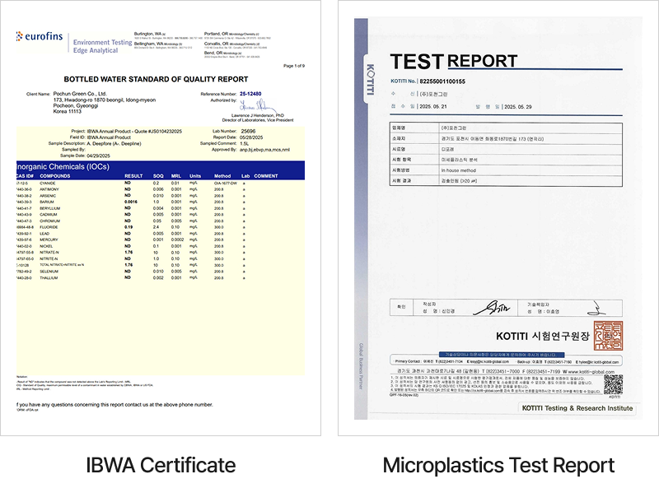This screenshot has height=502, width=659.
Task: Click the Lawrence Henderson signature
Action: (x=252, y=108)
